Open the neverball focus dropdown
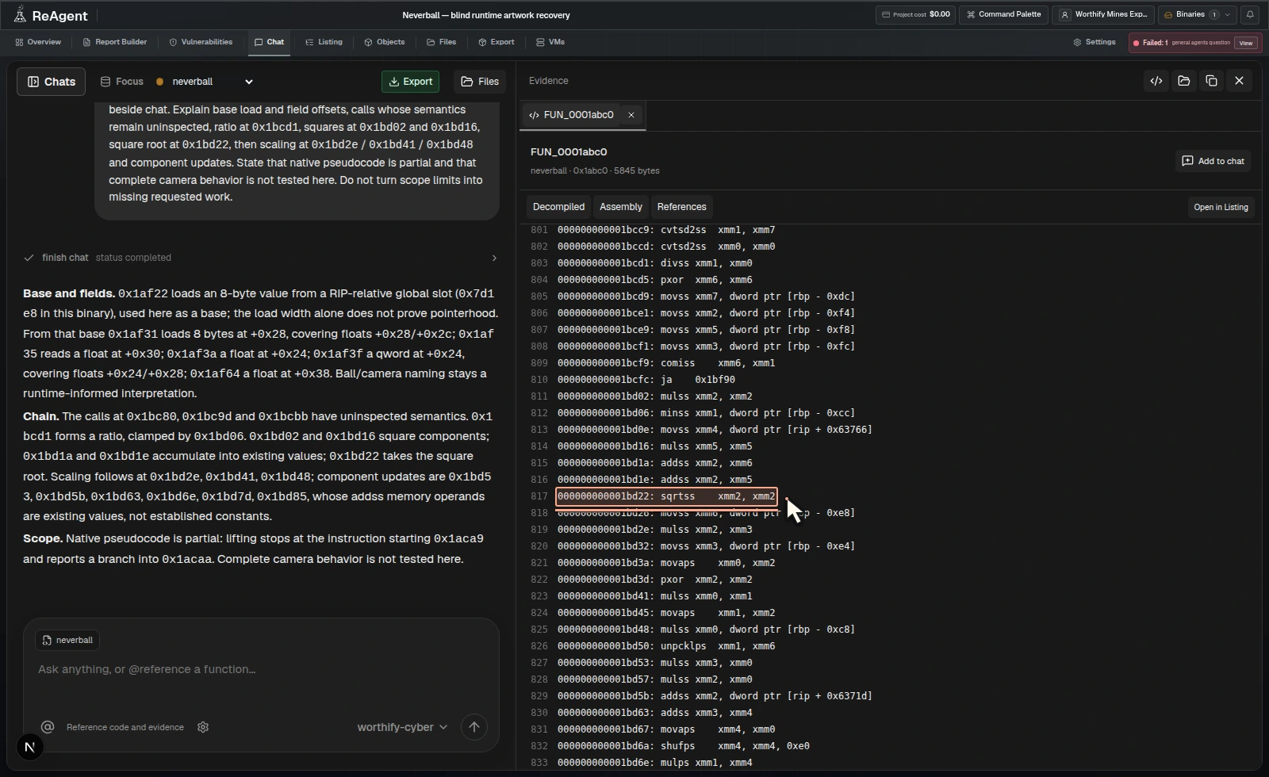 (x=205, y=82)
